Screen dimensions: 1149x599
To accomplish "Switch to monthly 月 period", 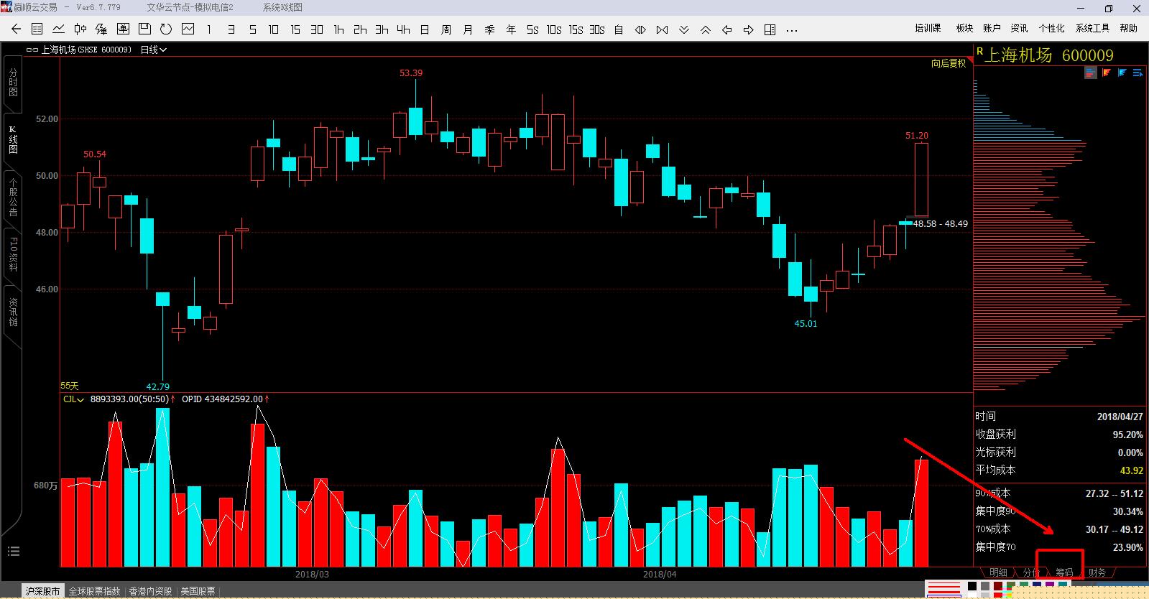I will 468,29.
